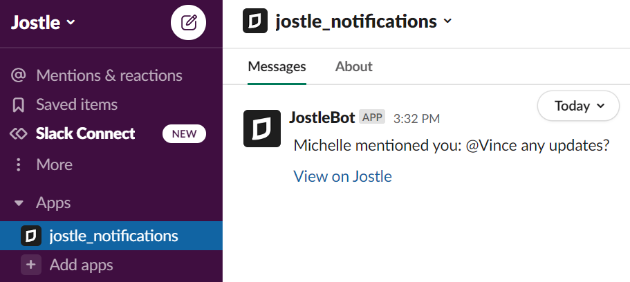Click Add apps label
Screen dimensions: 630x282
pos(81,265)
